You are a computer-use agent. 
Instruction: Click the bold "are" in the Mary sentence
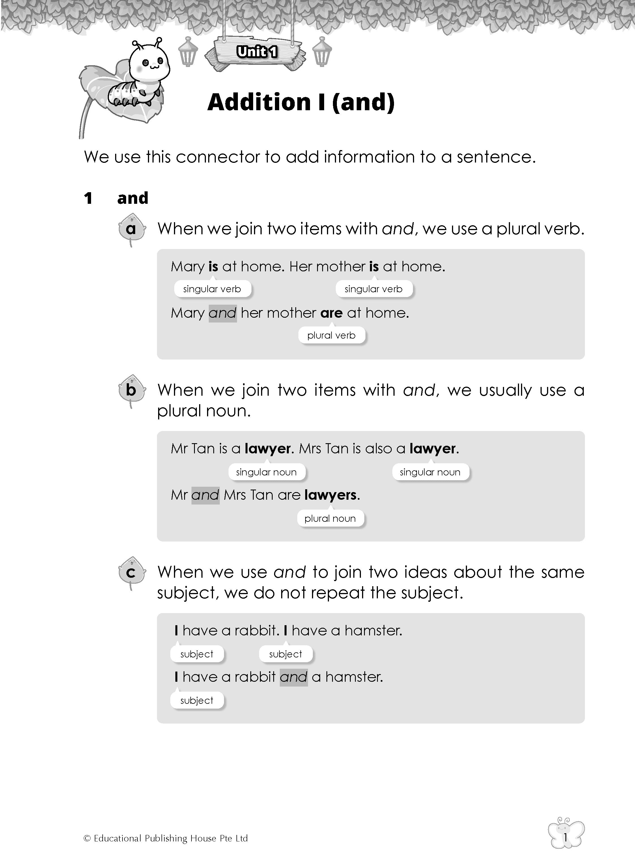[x=331, y=313]
